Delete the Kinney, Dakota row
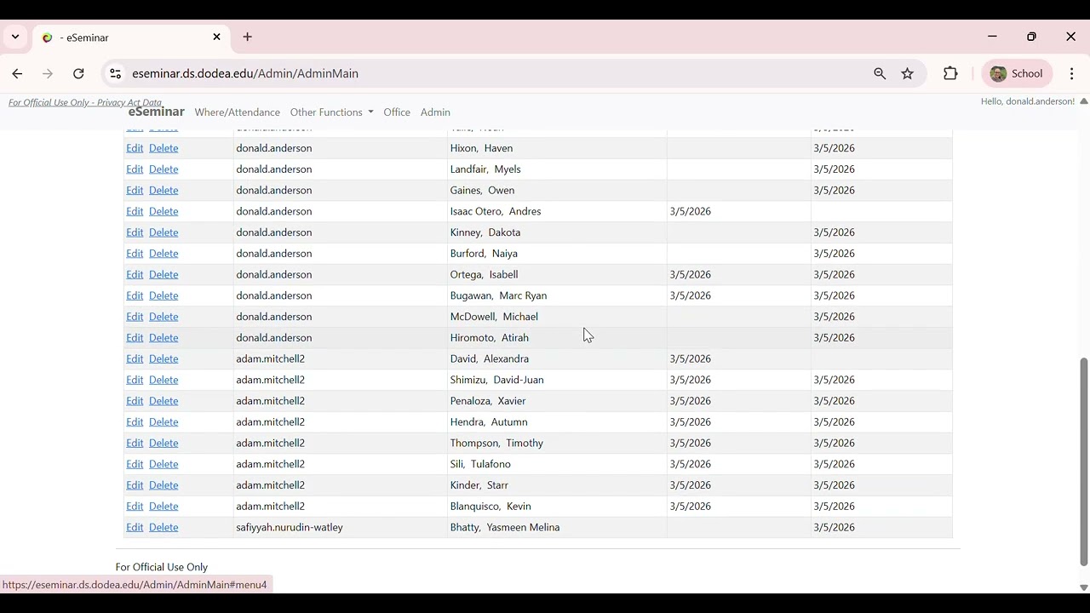This screenshot has width=1090, height=613. (x=163, y=232)
